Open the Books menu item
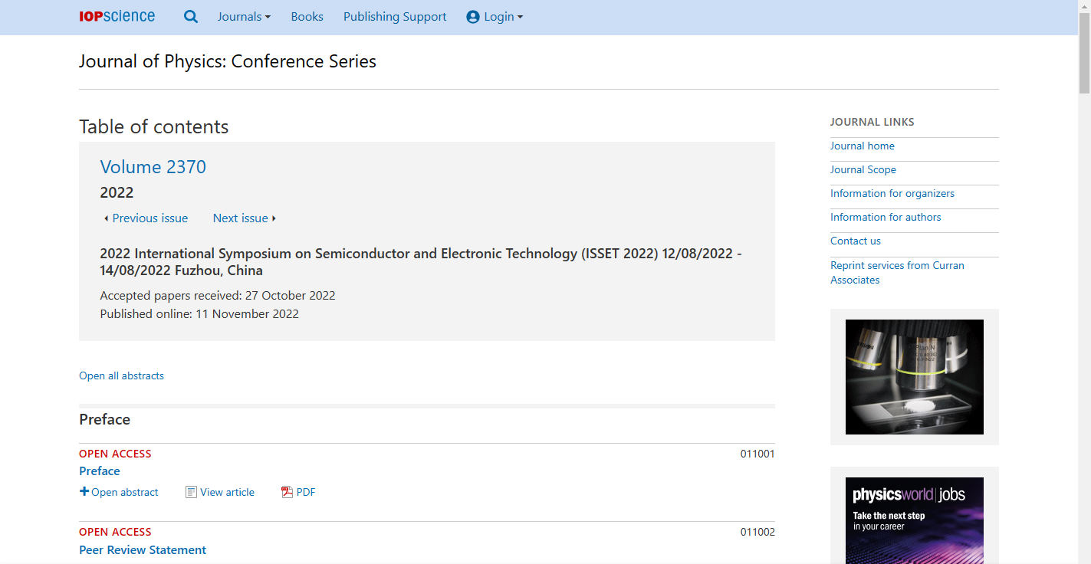The image size is (1091, 564). pyautogui.click(x=307, y=17)
